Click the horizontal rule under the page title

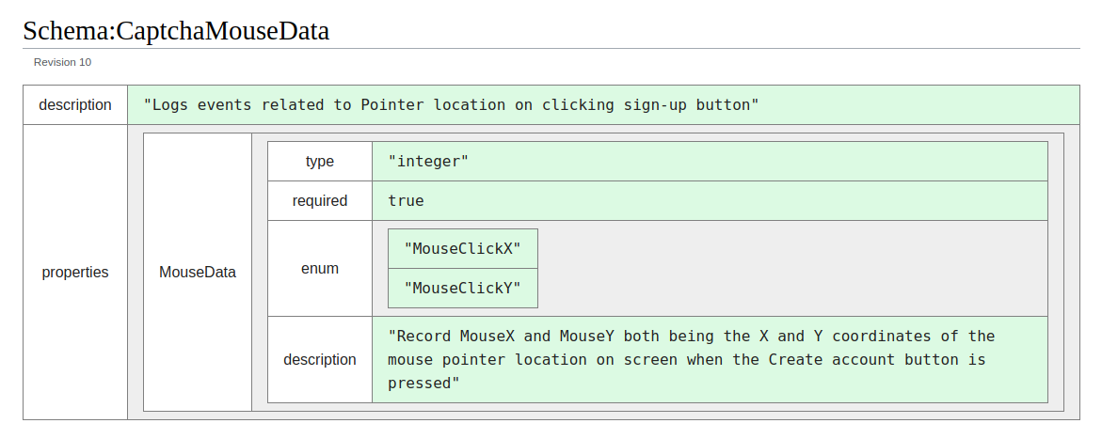[x=551, y=49]
